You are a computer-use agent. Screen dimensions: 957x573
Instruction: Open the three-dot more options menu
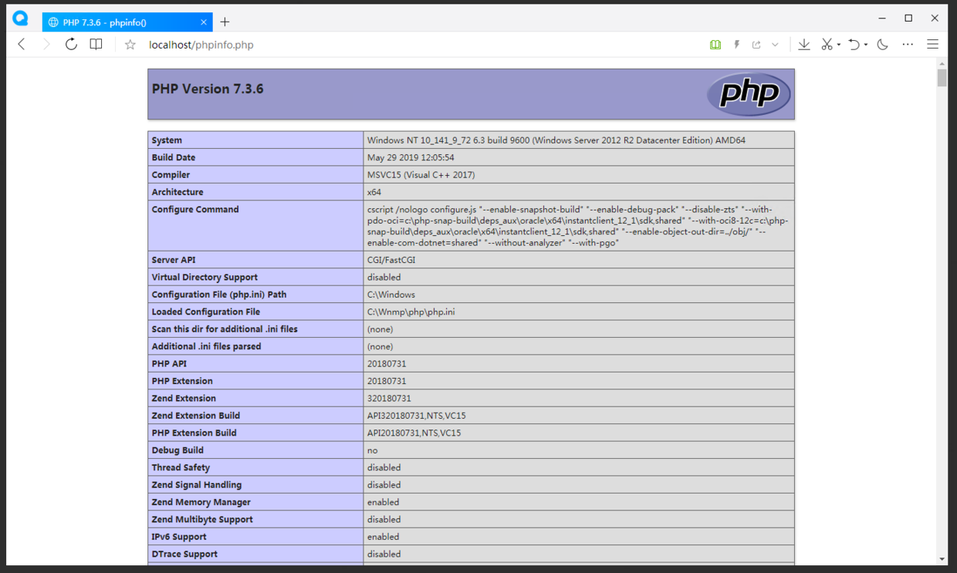pyautogui.click(x=908, y=45)
